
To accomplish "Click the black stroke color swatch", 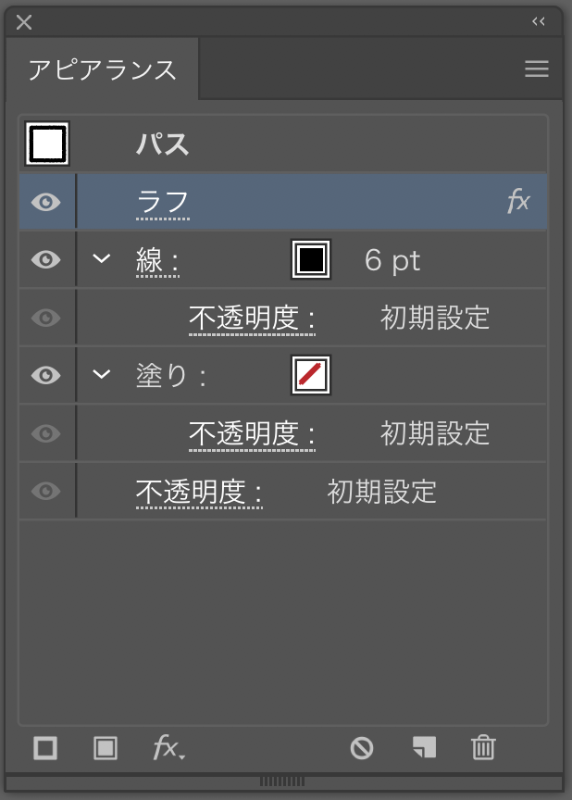I will [311, 259].
